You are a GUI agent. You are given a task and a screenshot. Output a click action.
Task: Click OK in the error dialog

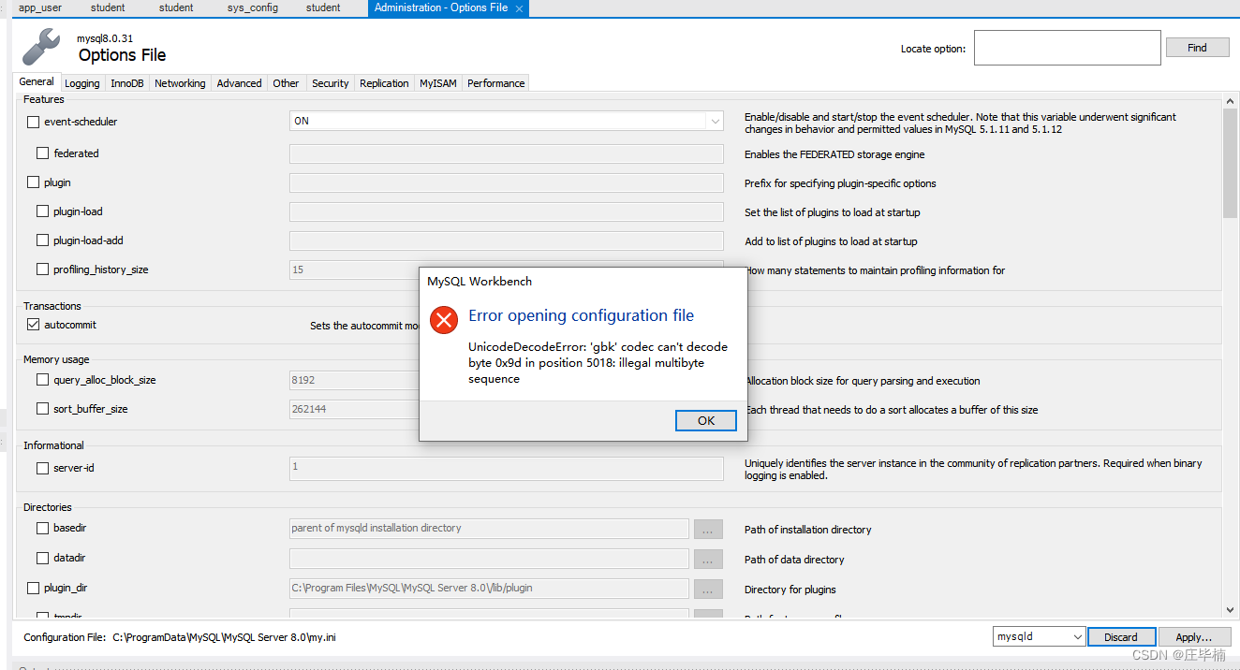(x=706, y=421)
